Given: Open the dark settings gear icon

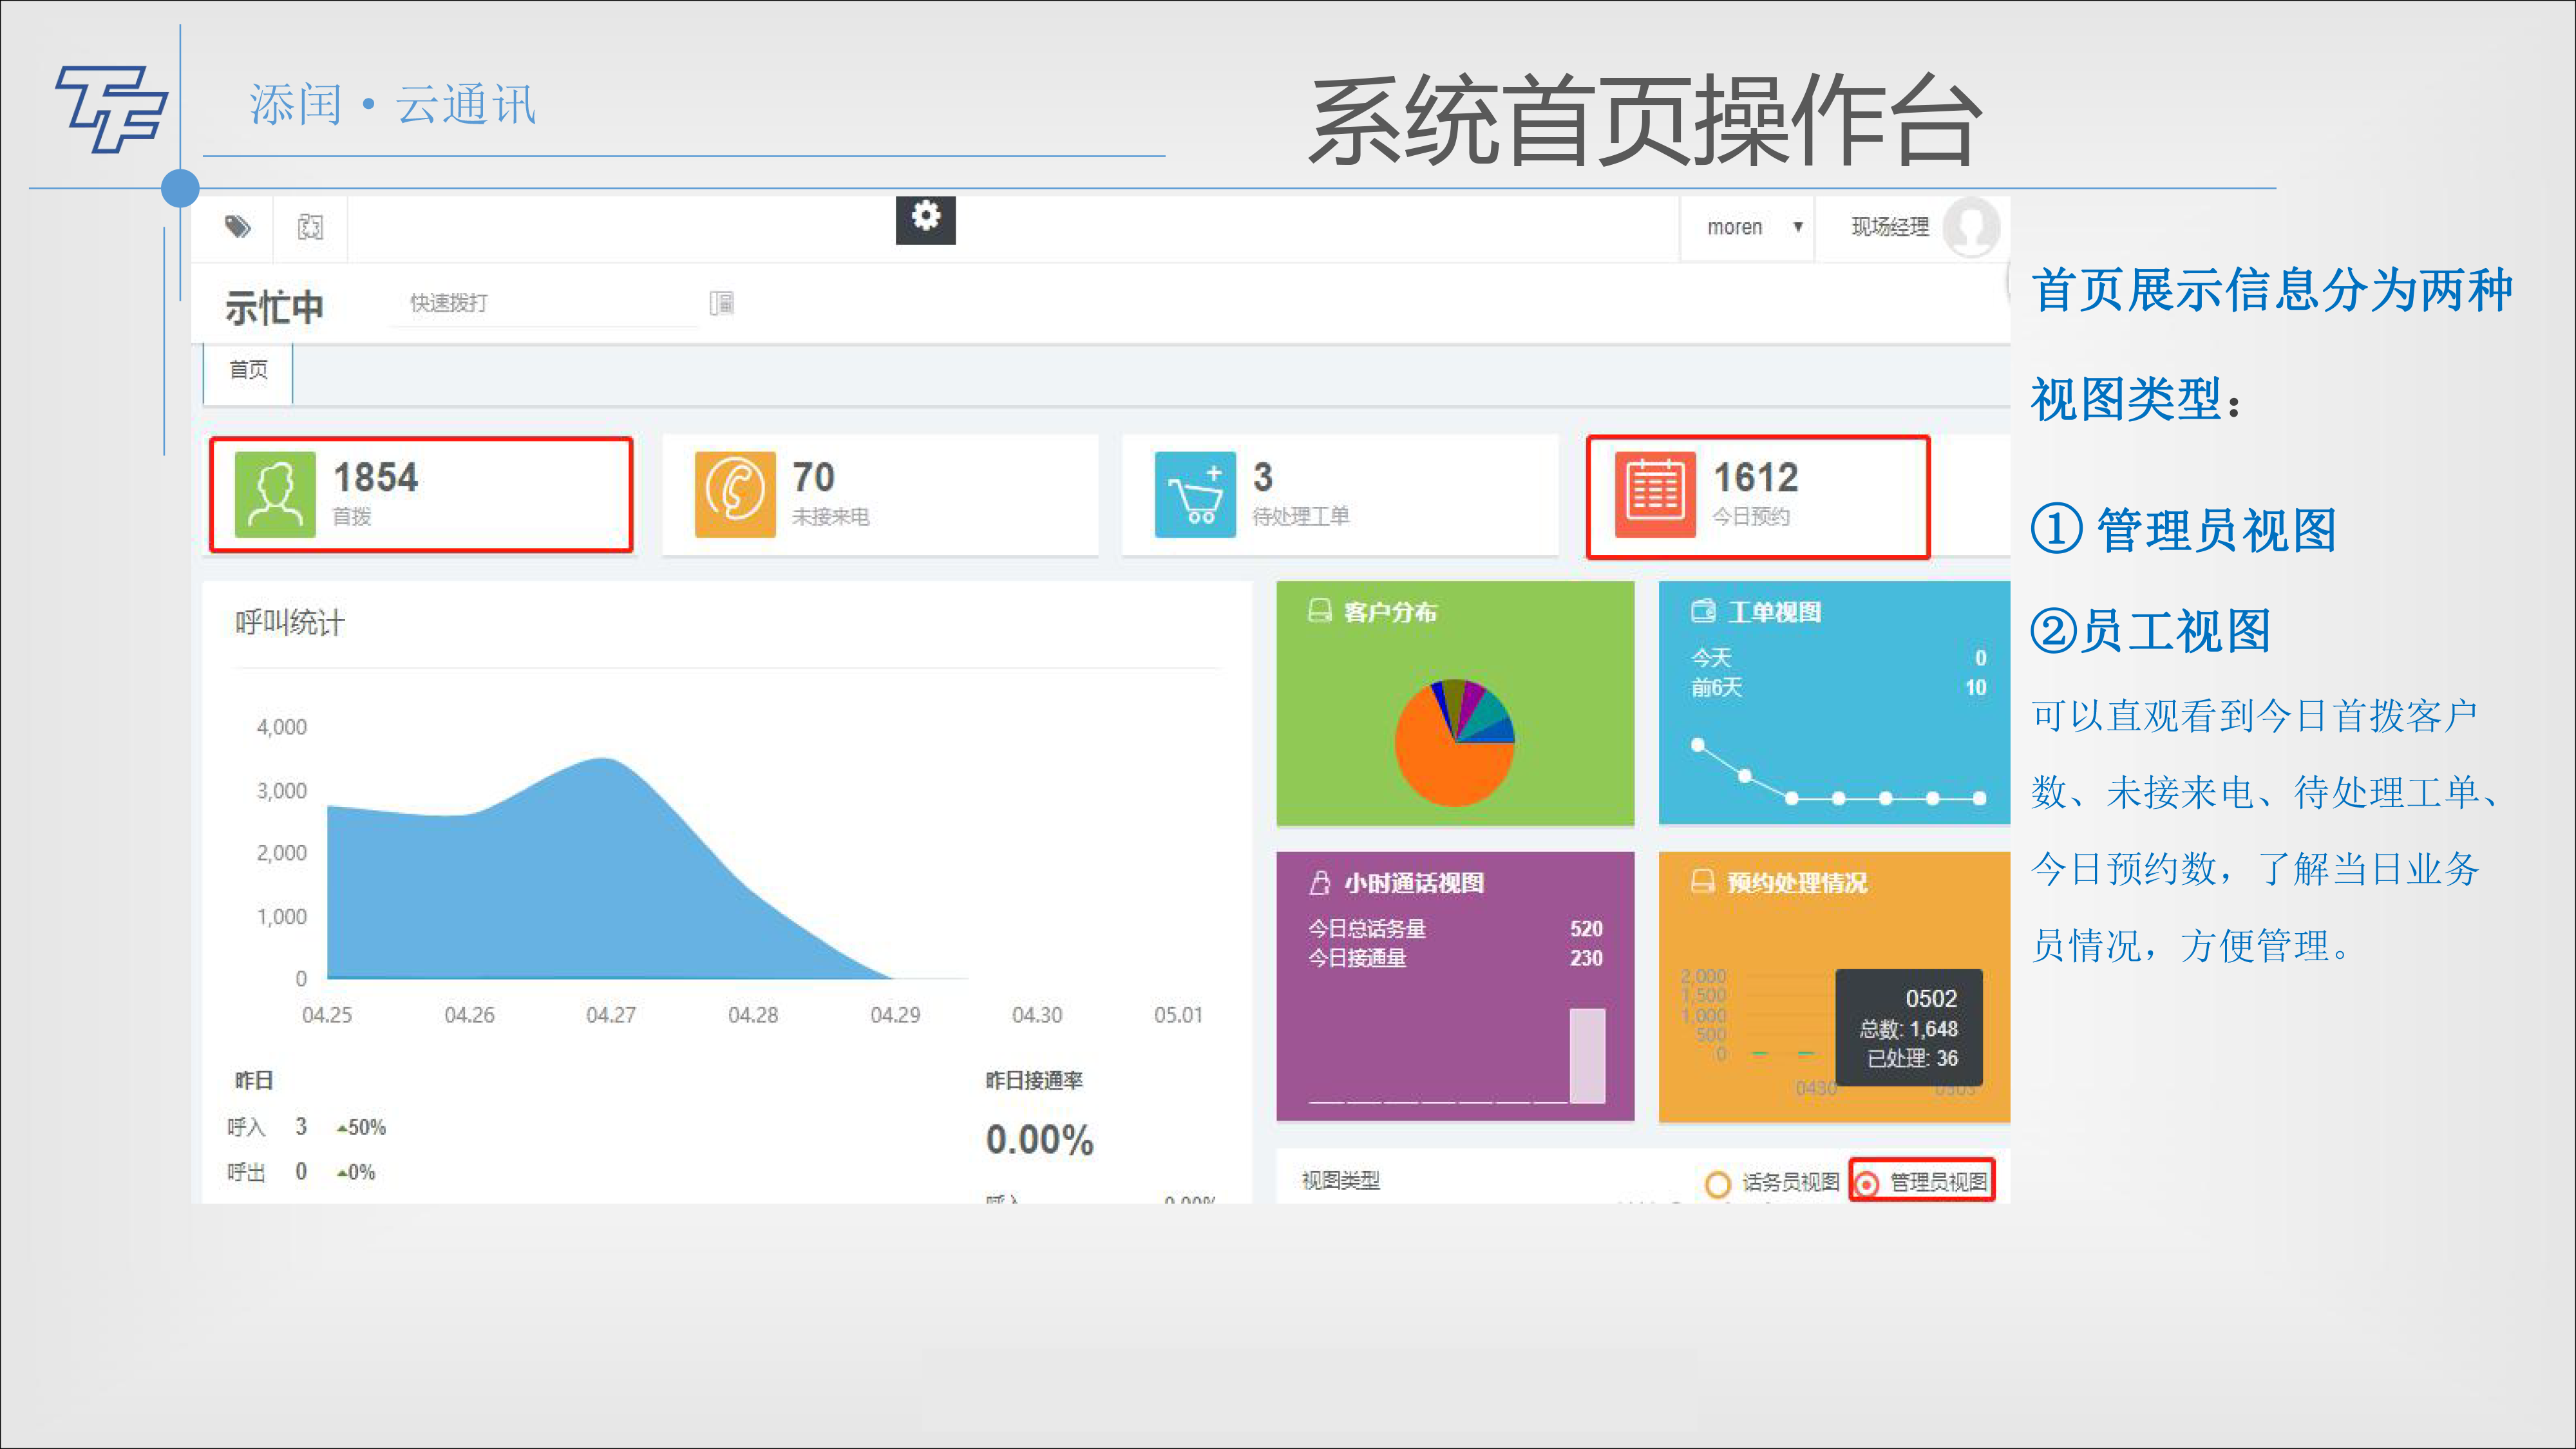Looking at the screenshot, I should tap(925, 218).
